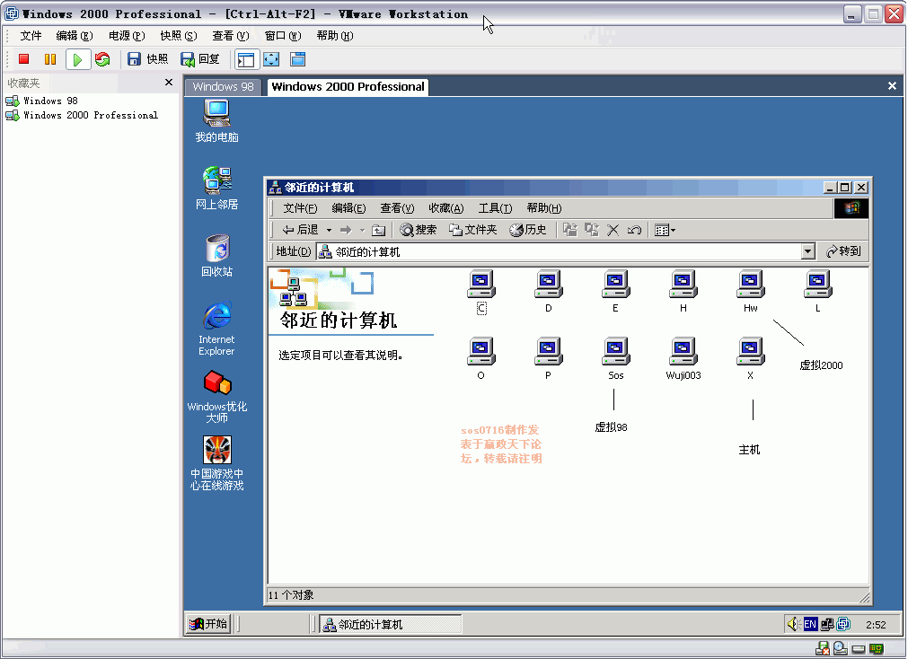Open 查看(V) menu in 邻近的计算机 window

click(397, 208)
